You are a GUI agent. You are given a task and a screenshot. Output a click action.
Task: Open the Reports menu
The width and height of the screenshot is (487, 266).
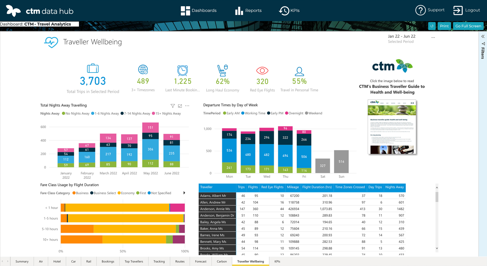248,10
